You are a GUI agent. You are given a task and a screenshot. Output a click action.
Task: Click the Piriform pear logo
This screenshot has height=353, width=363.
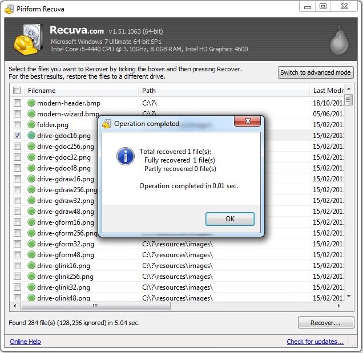point(339,40)
